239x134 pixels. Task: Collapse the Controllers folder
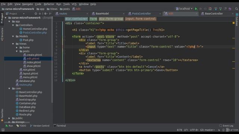coord(13,25)
